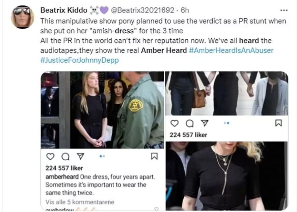
Task: Open the #AmberHeardIsAnAbuser hashtag
Action: [231, 50]
